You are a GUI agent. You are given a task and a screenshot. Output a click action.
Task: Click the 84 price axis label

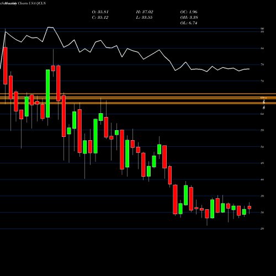[x=262, y=49]
